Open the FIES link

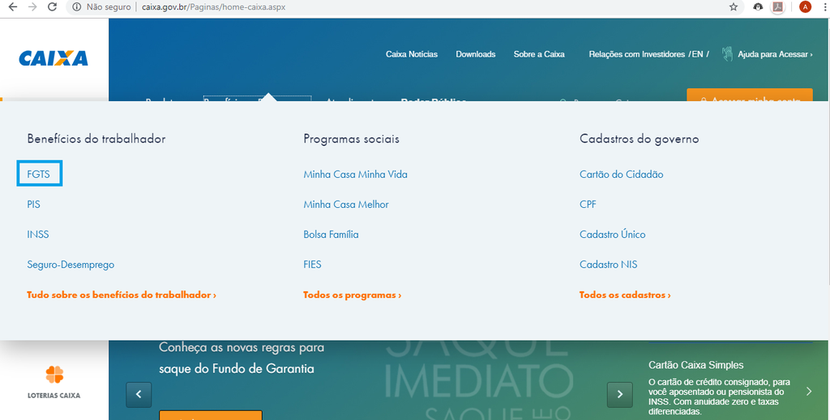point(312,265)
